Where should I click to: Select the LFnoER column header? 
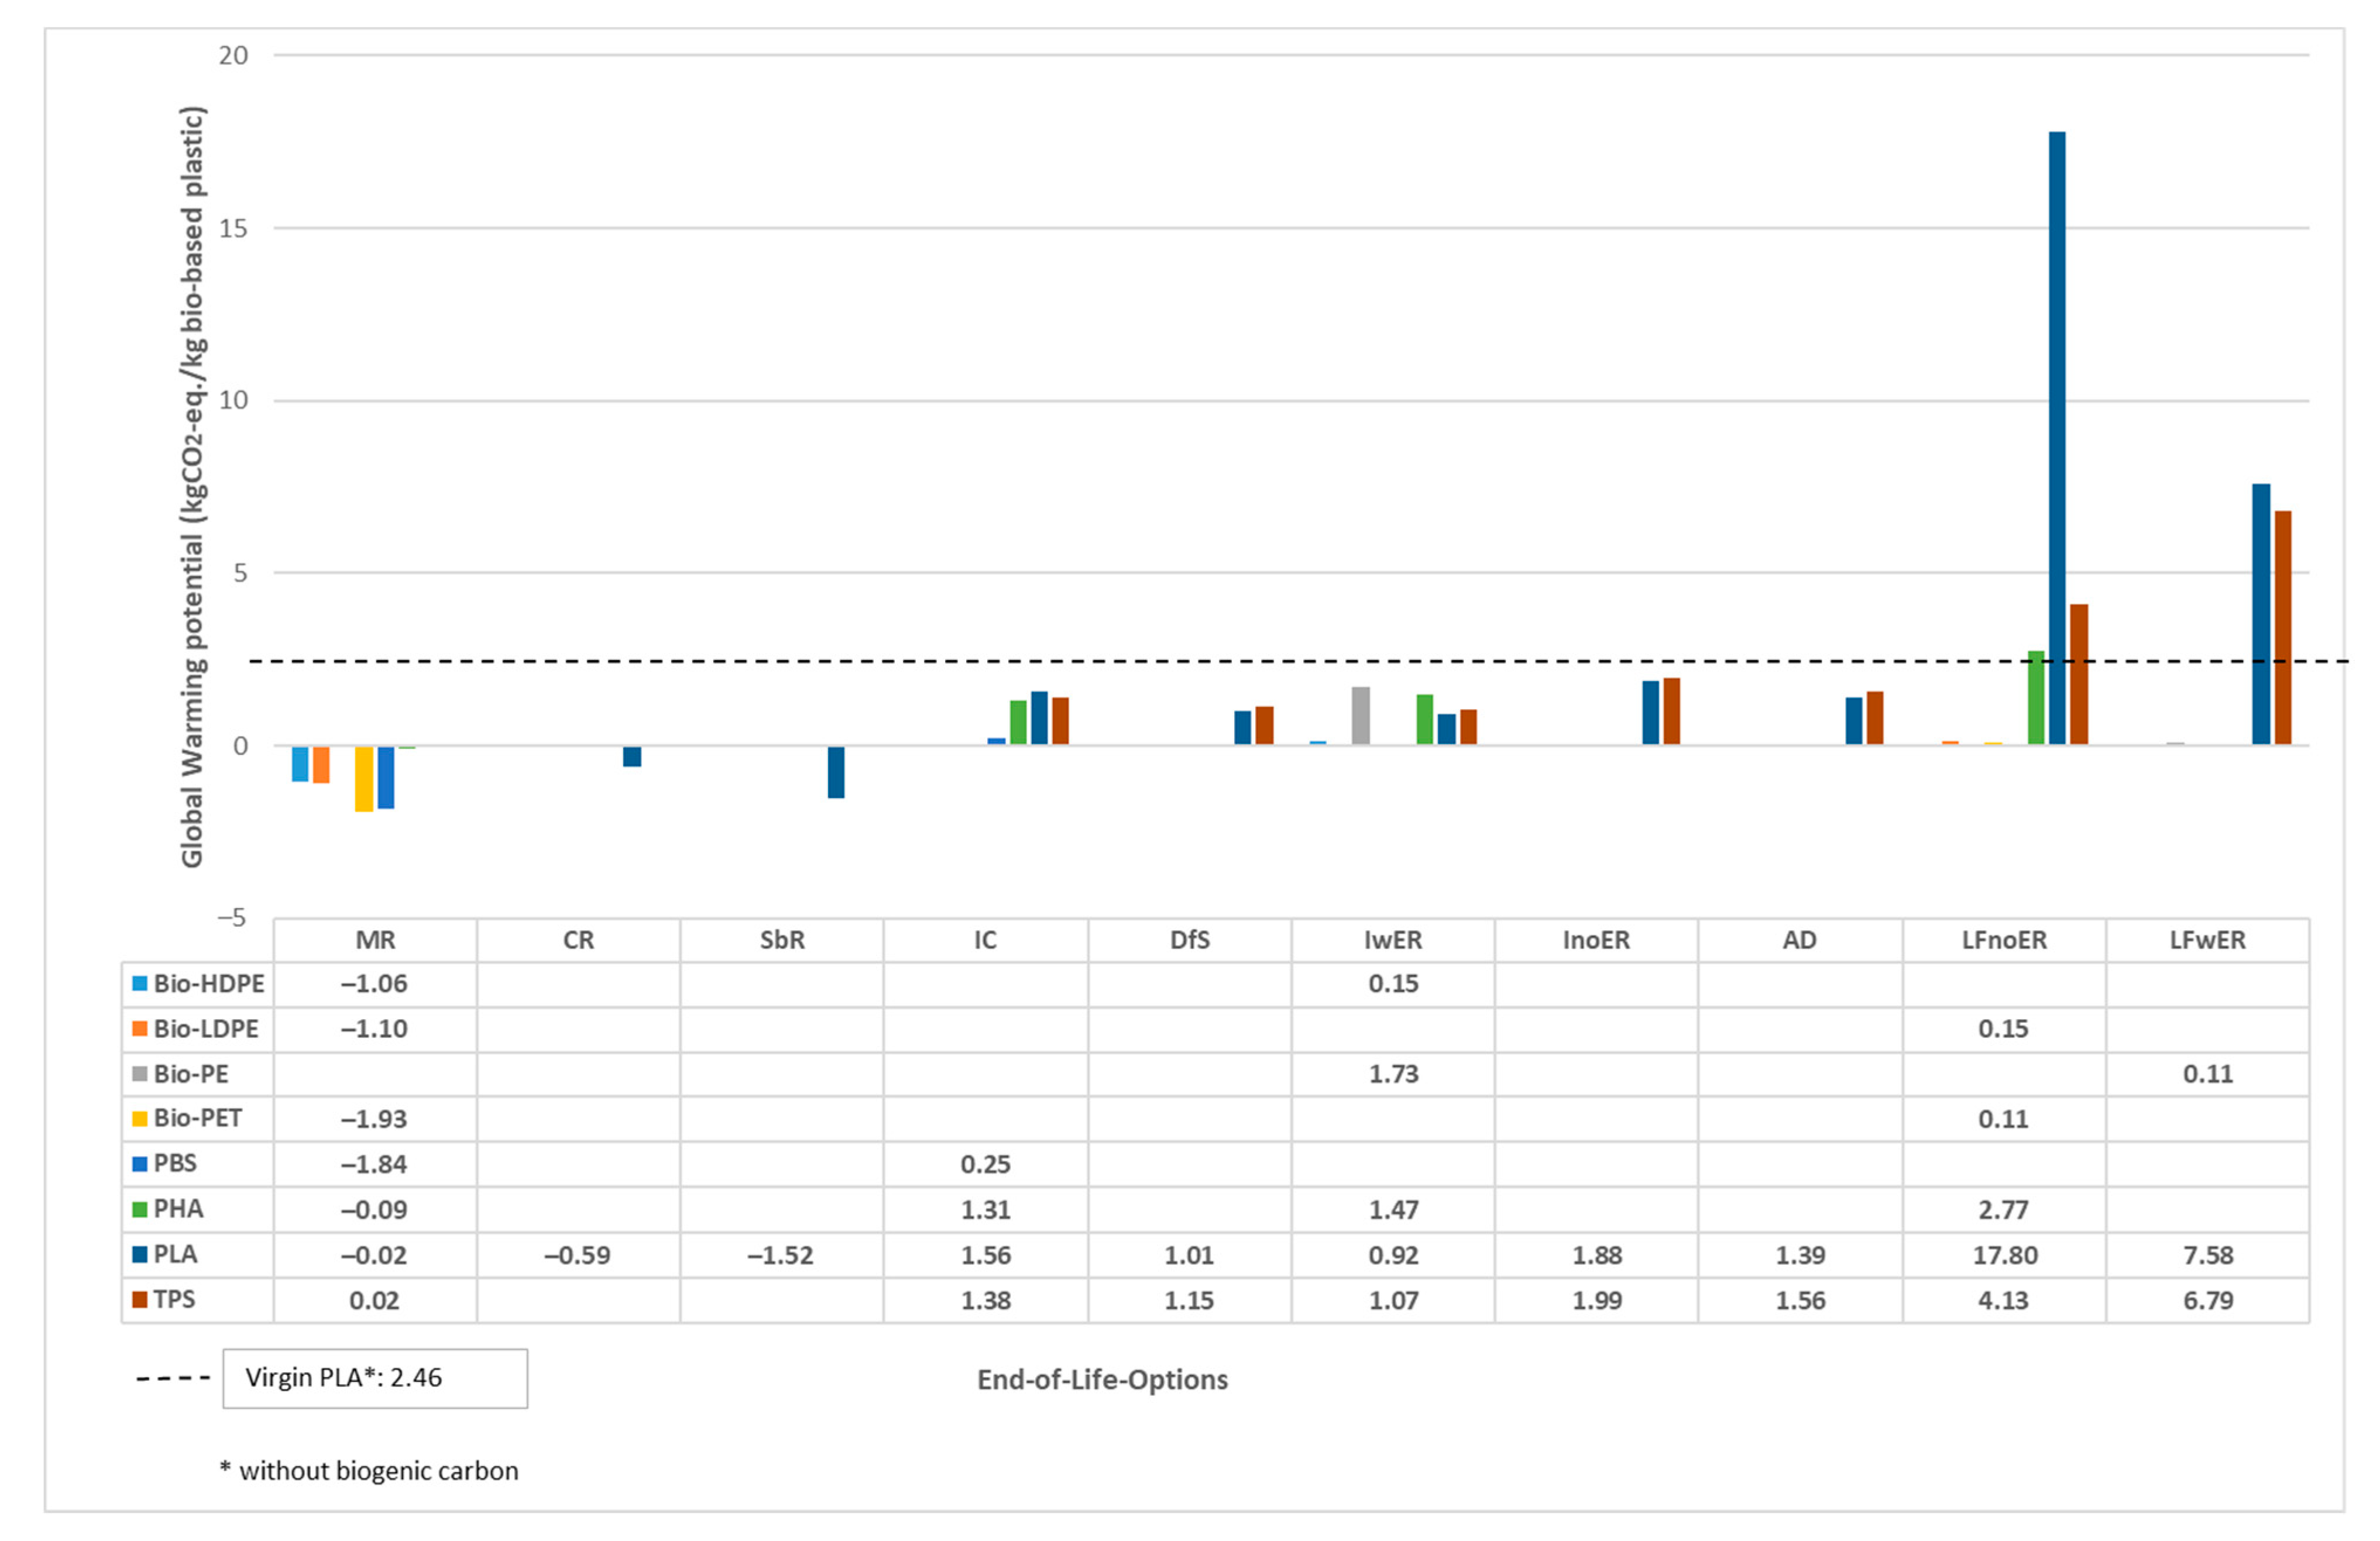2003,940
